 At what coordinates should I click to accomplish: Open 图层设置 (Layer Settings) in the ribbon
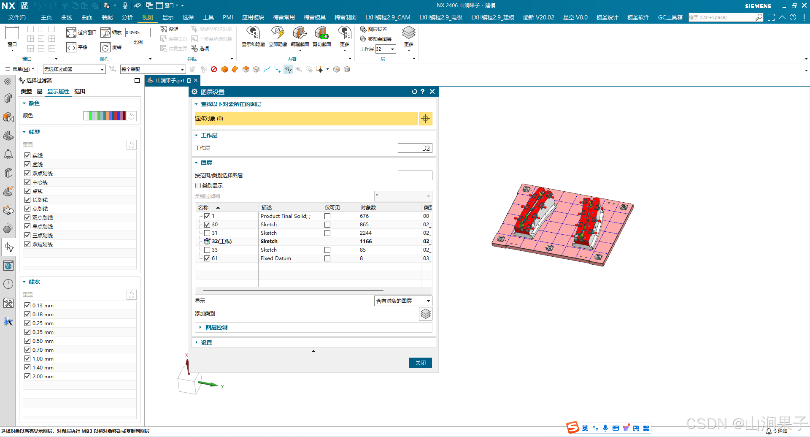[x=373, y=29]
